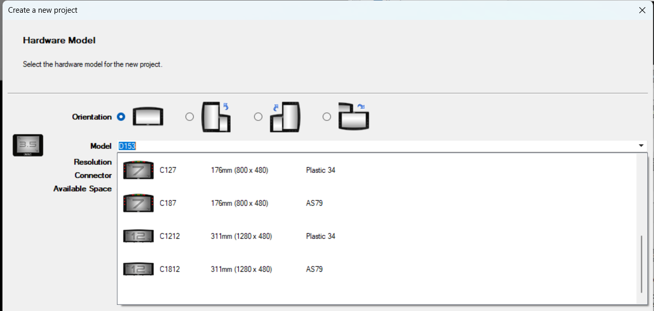Click the landscape display orientation icon
The image size is (654, 311).
(x=148, y=116)
